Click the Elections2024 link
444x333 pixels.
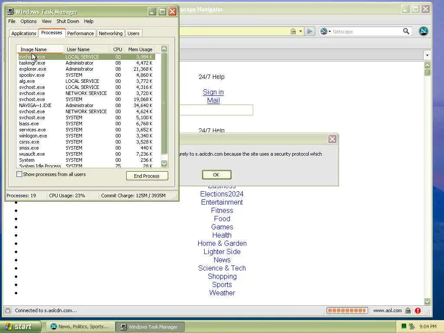tap(222, 194)
